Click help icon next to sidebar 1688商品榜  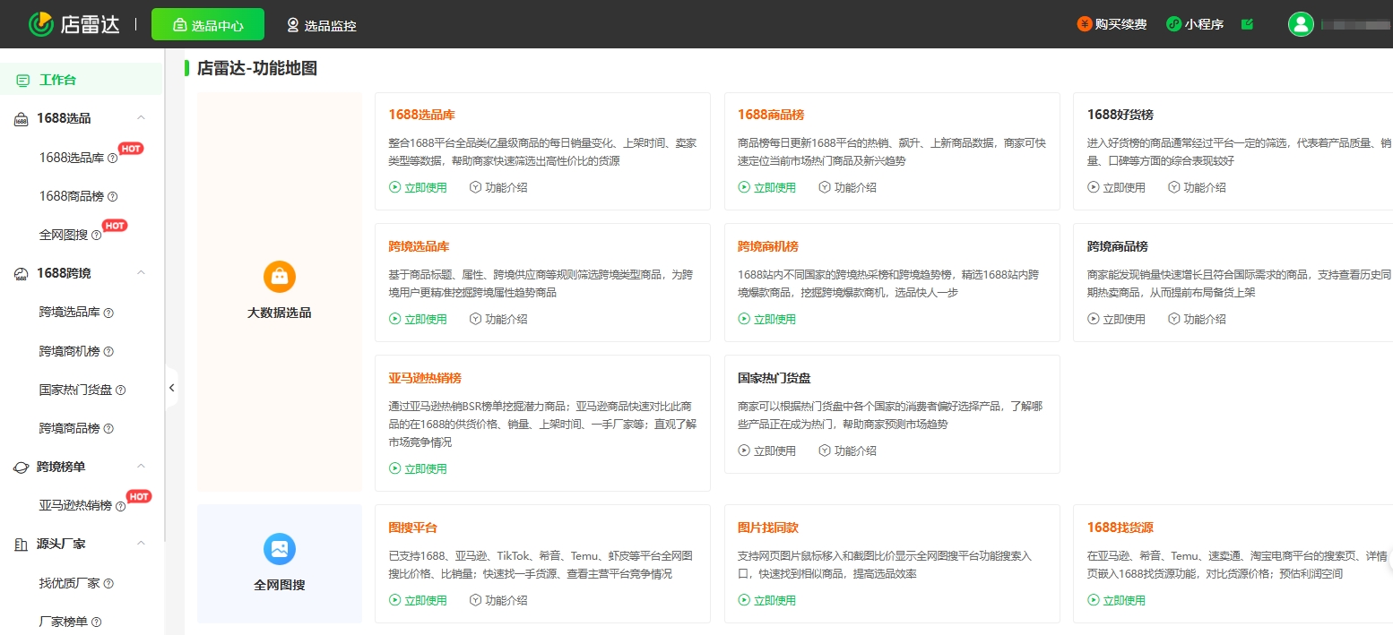point(113,197)
